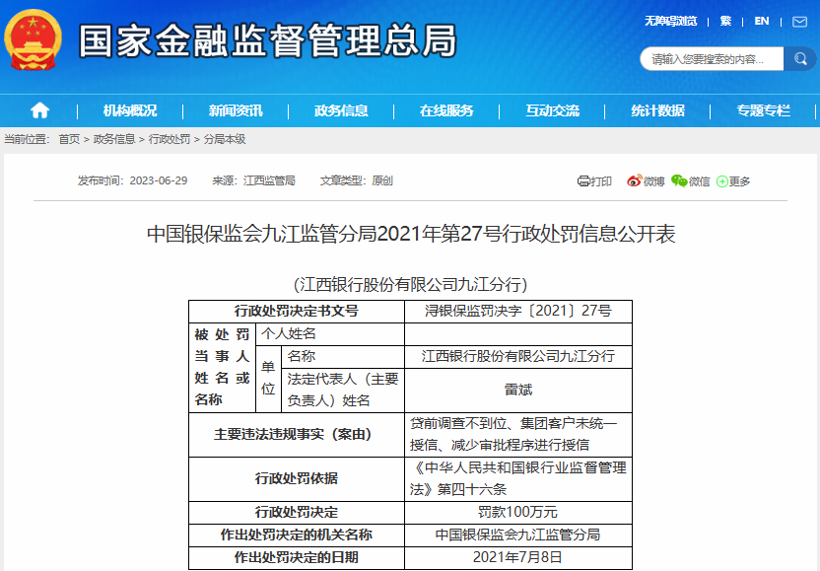
Task: Click the home icon in navigation bar
Action: click(39, 110)
